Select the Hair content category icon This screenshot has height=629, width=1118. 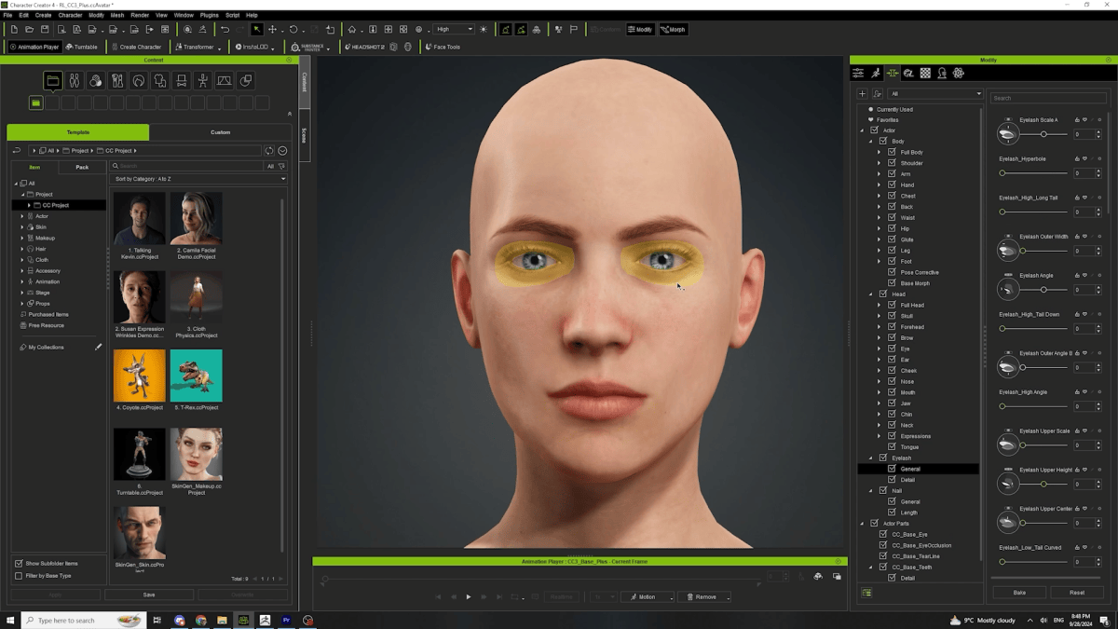(138, 81)
